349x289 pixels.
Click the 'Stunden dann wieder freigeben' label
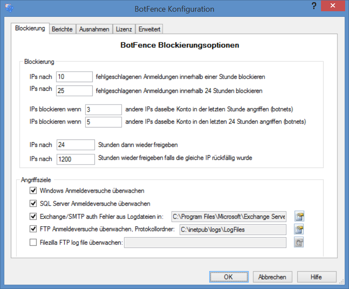(x=138, y=145)
